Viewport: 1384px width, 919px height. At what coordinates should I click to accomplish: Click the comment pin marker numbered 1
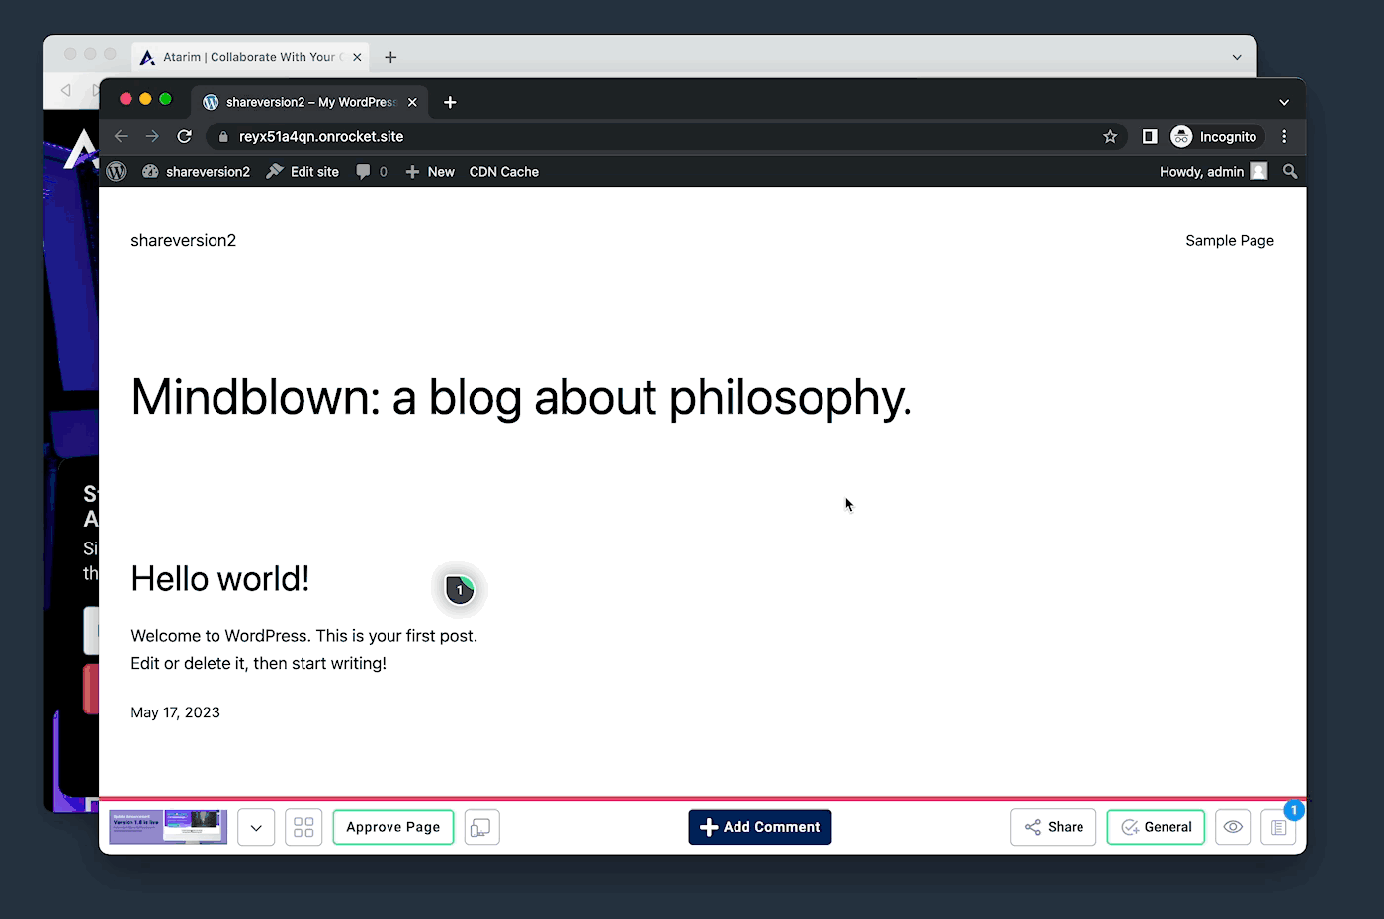click(x=460, y=590)
